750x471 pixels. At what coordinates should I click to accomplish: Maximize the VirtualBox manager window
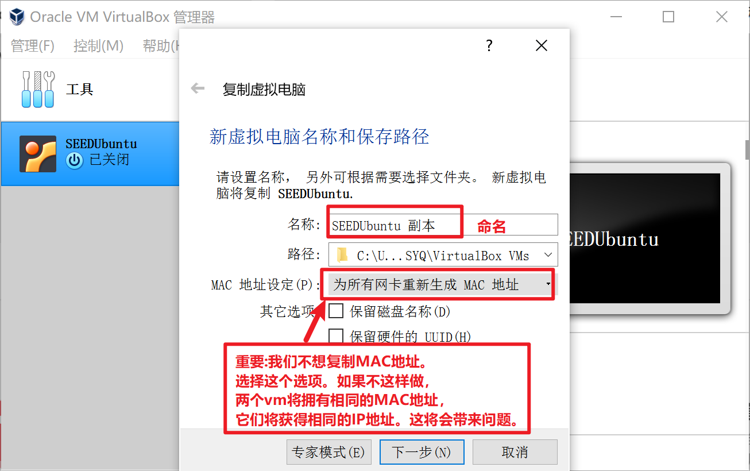(668, 17)
